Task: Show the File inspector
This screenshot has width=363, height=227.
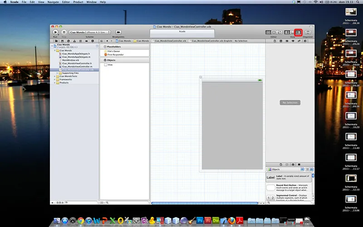Action: [275, 41]
